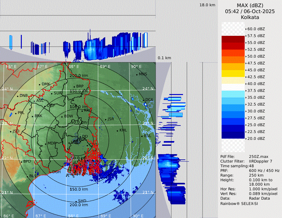The image size is (282, 218).
Task: Select the Kolkata radar name heading
Action: click(x=250, y=17)
